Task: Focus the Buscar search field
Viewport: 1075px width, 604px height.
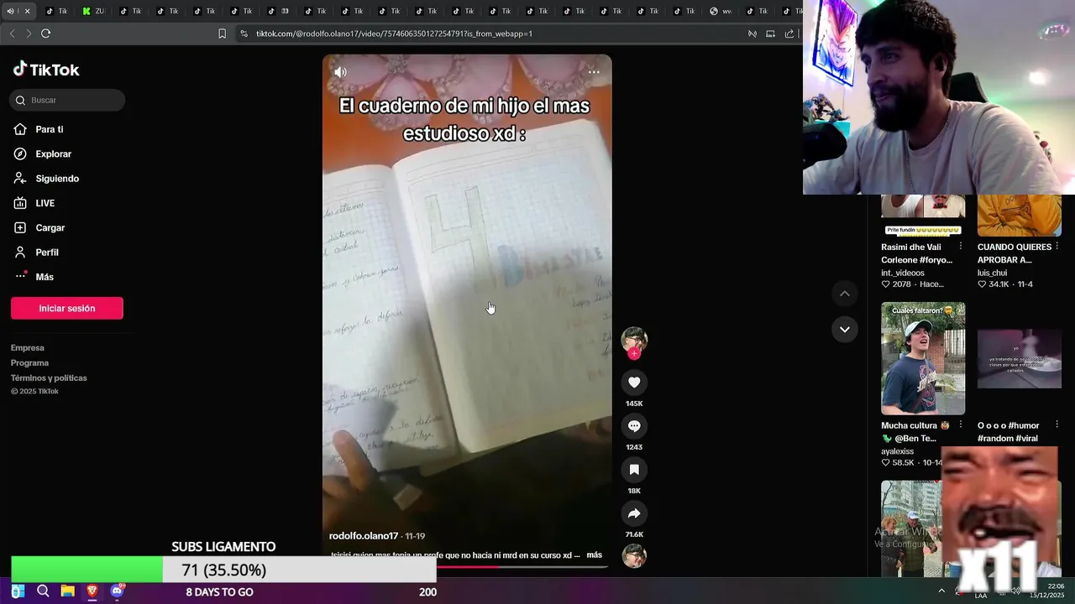Action: (67, 100)
